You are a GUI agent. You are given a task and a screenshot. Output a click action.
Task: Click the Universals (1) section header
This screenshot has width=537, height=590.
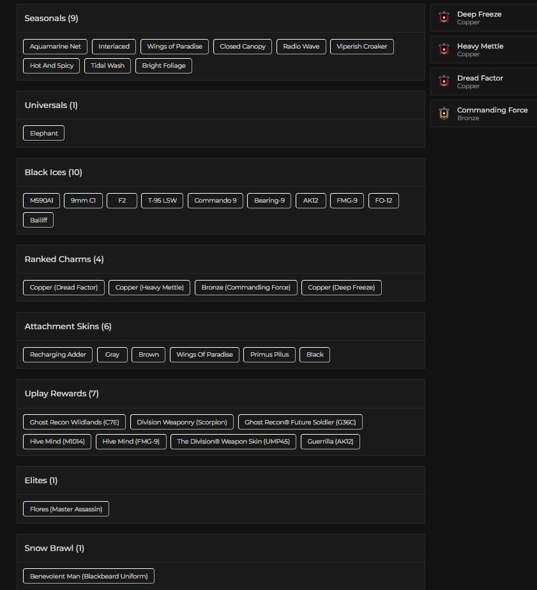pos(50,105)
